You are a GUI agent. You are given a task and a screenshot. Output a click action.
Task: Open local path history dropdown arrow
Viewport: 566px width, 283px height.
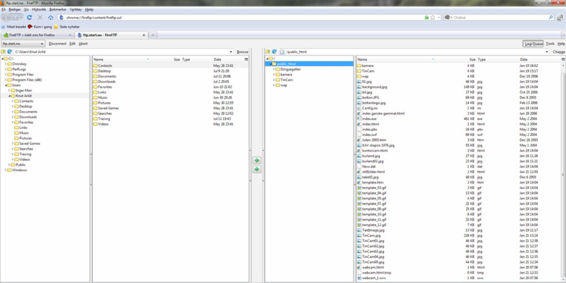[231, 52]
